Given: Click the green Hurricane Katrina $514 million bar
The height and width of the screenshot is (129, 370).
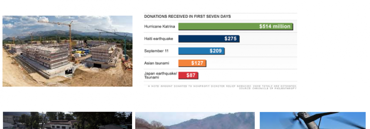Looking at the screenshot, I should click(235, 27).
